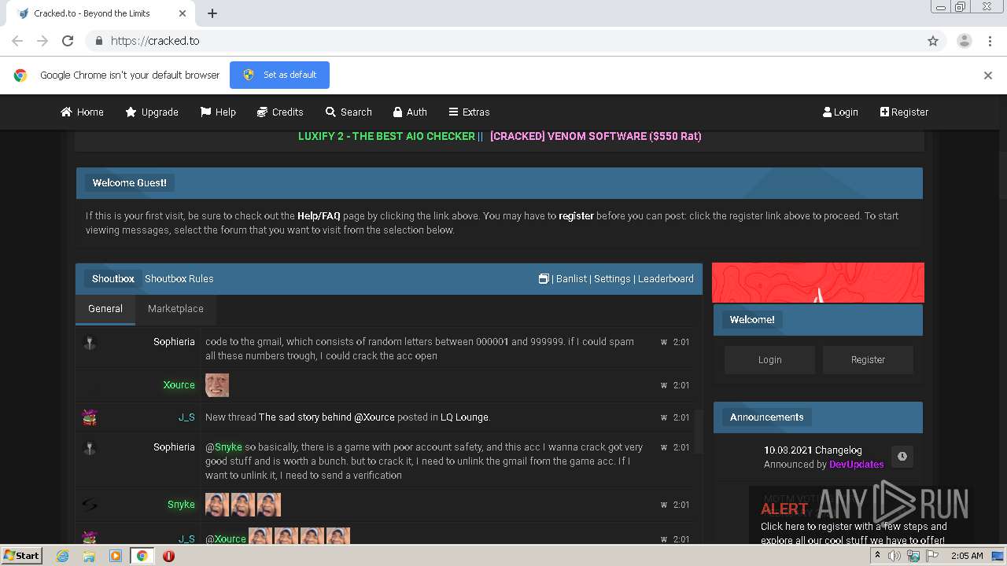Click Sophieria's avatar beside the verification message
This screenshot has height=566, width=1007.
pyautogui.click(x=90, y=447)
